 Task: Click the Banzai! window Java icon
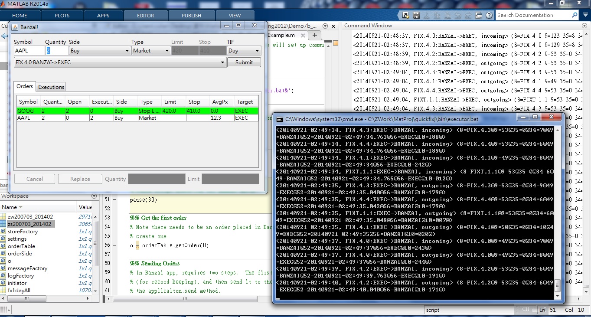[x=15, y=27]
